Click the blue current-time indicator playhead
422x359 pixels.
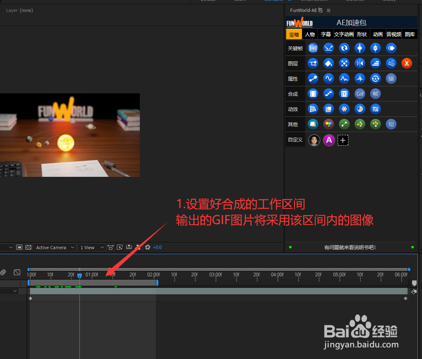(79, 276)
